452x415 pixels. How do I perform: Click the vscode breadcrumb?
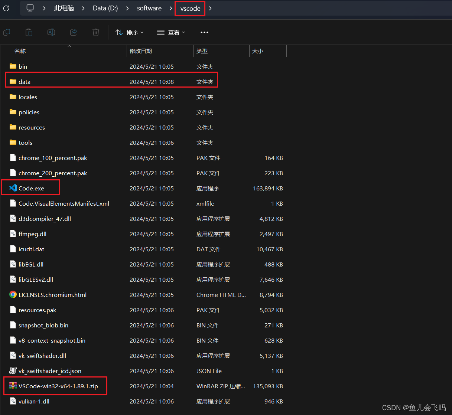(x=190, y=8)
